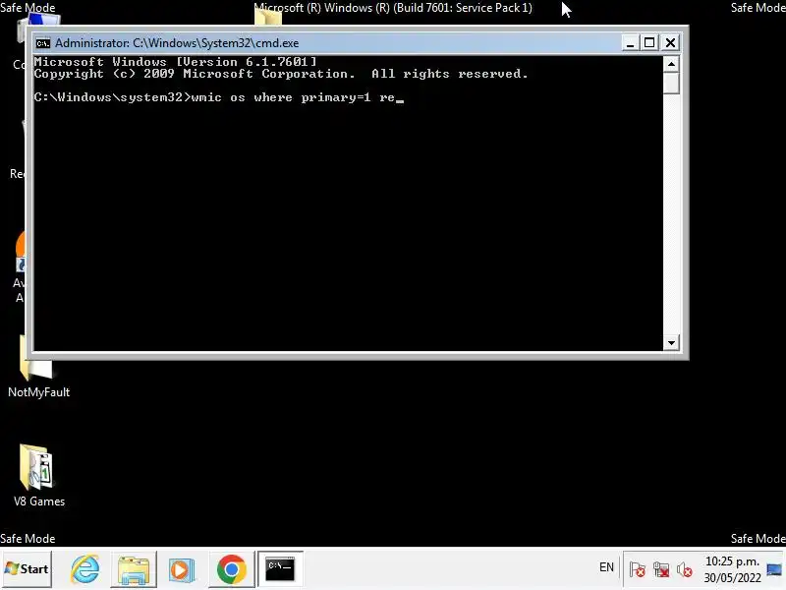Click the muted volume tray icon
The height and width of the screenshot is (590, 786).
684,569
